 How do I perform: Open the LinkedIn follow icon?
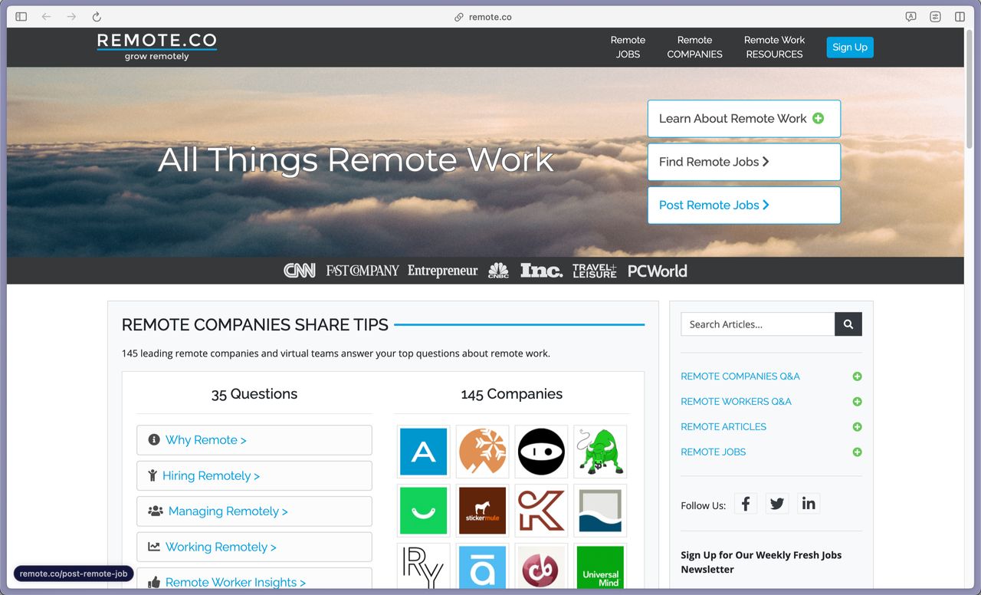(809, 504)
